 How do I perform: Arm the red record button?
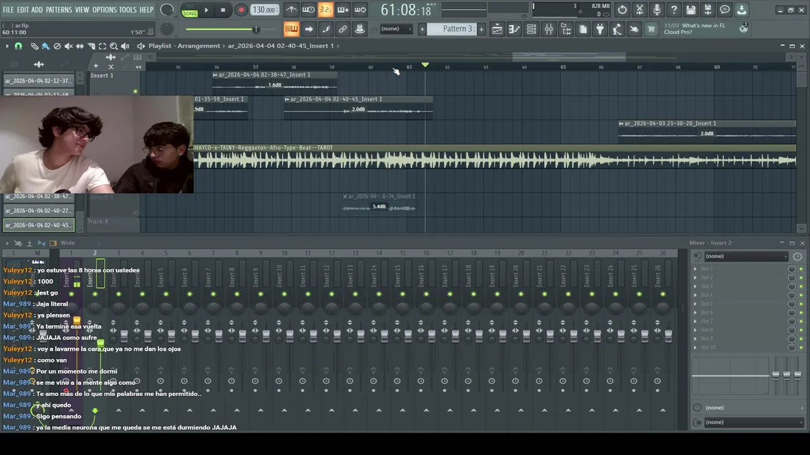tap(241, 10)
